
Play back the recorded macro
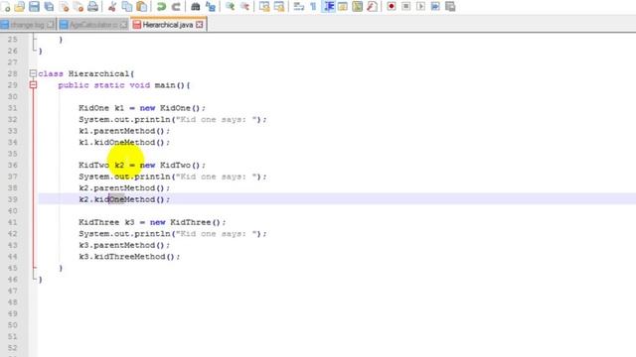[x=420, y=7]
